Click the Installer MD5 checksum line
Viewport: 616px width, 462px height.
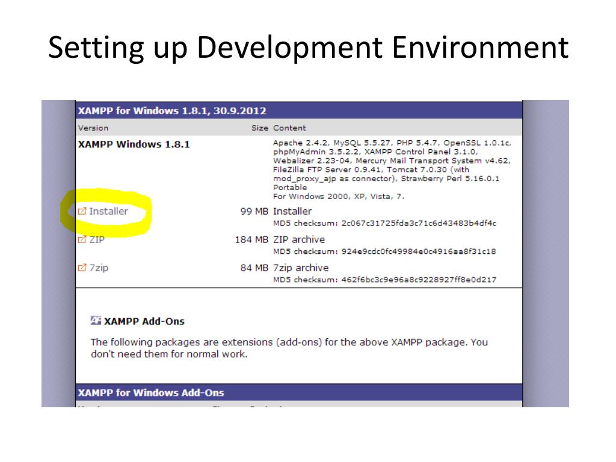tap(385, 223)
